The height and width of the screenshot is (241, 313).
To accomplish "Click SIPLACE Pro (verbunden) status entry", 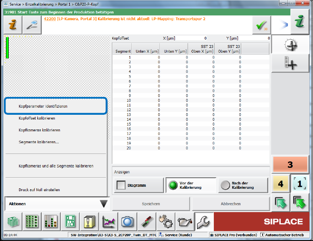I will pyautogui.click(x=234, y=235).
